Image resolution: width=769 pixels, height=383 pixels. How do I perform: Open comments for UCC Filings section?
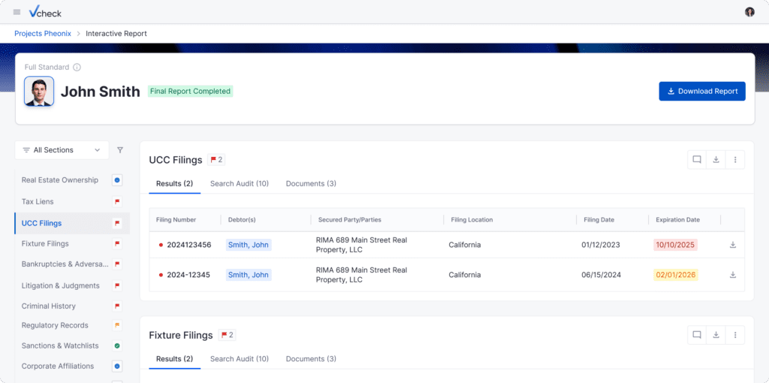697,159
